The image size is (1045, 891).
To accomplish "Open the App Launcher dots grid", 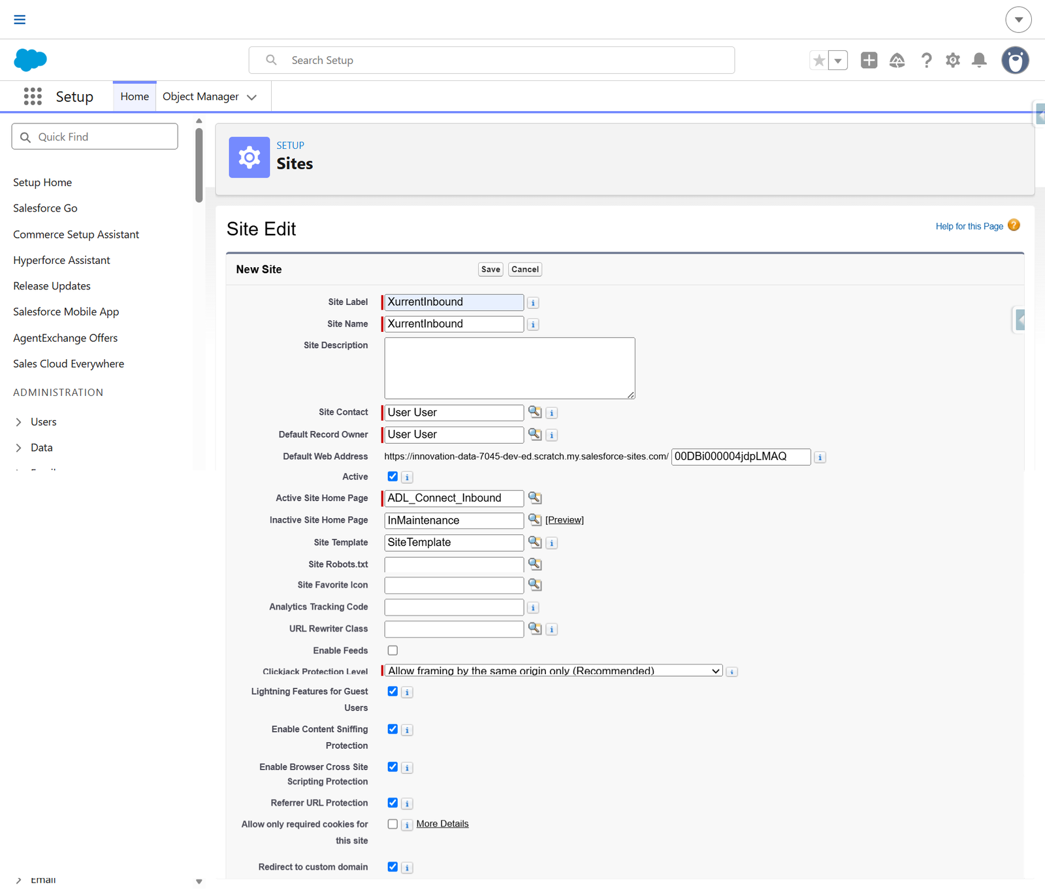I will tap(33, 96).
